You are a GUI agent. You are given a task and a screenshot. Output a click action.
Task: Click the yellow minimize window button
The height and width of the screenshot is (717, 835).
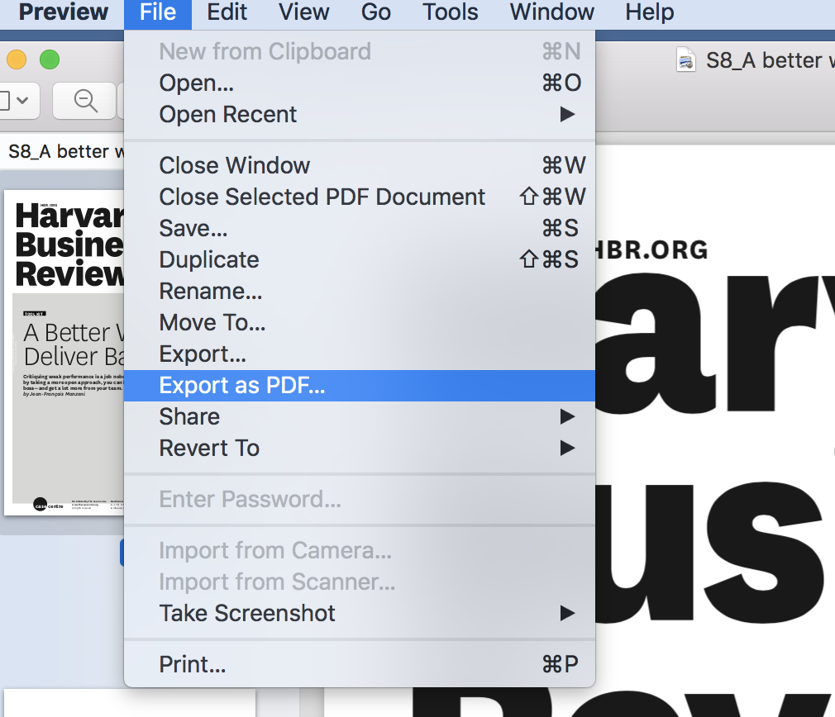[16, 59]
